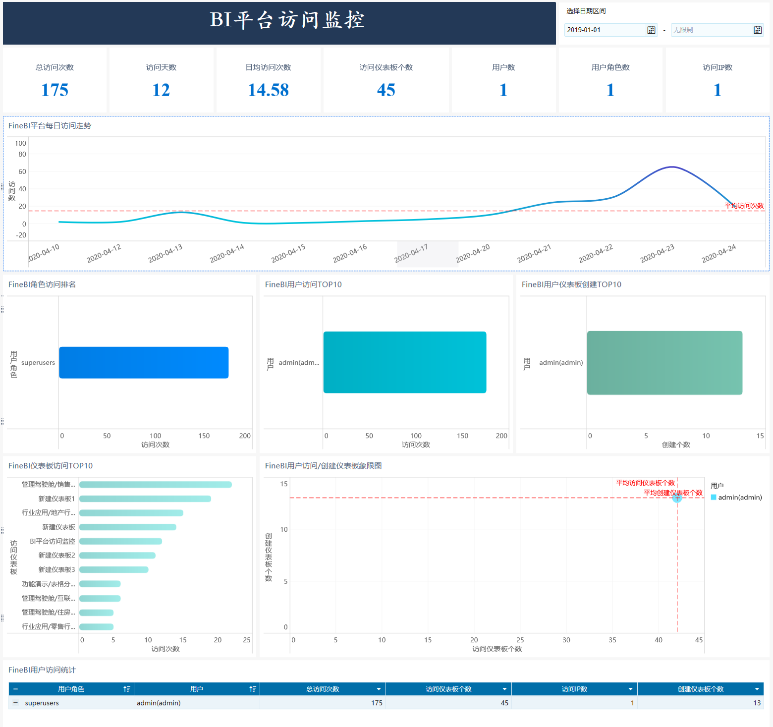Click the FineBI用户访问/创建仪表板象限图 title
This screenshot has width=773, height=727.
[323, 466]
